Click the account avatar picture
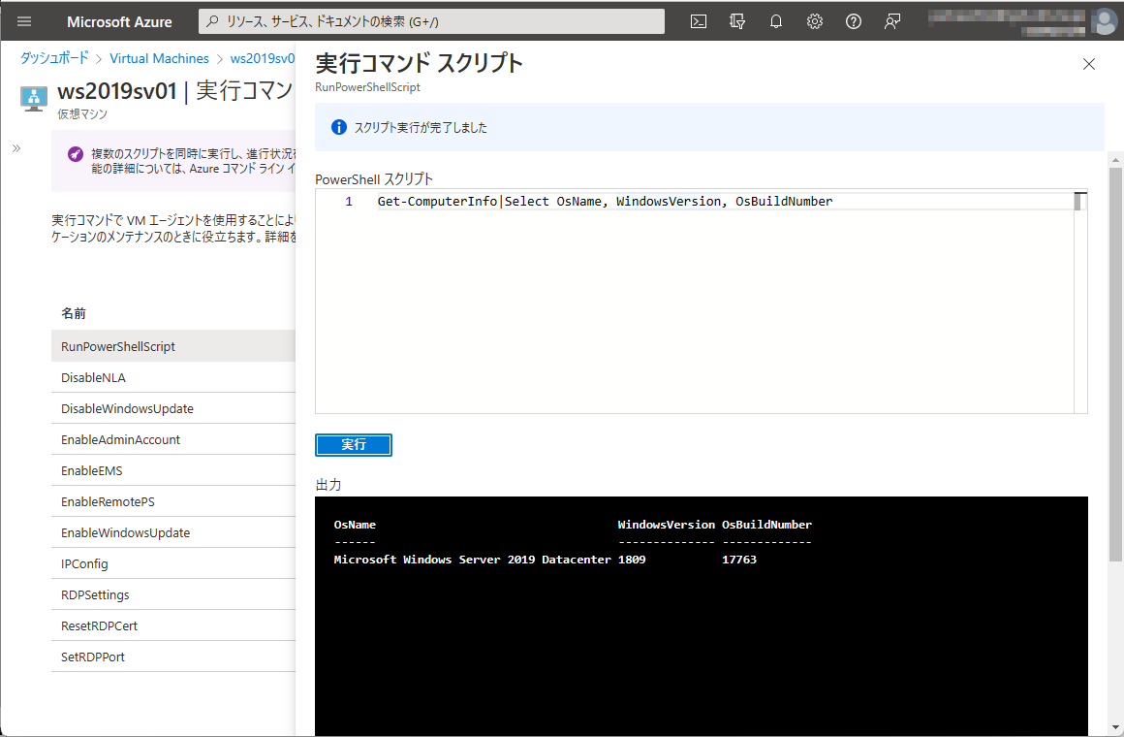The image size is (1124, 737). pyautogui.click(x=1103, y=20)
